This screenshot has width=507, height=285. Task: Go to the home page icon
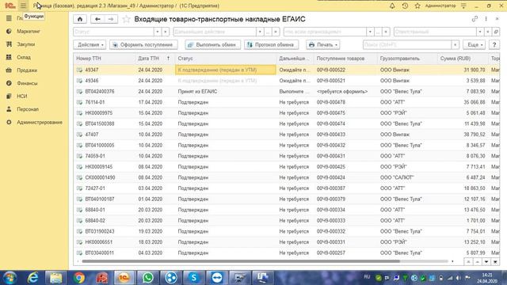tap(80, 19)
